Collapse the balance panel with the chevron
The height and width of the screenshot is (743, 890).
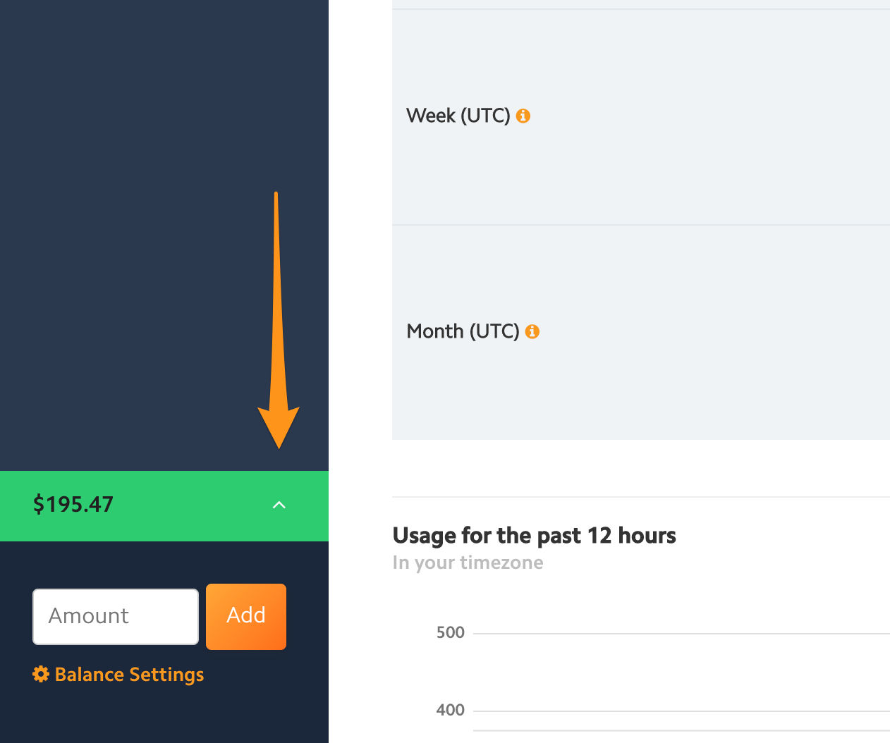click(279, 505)
